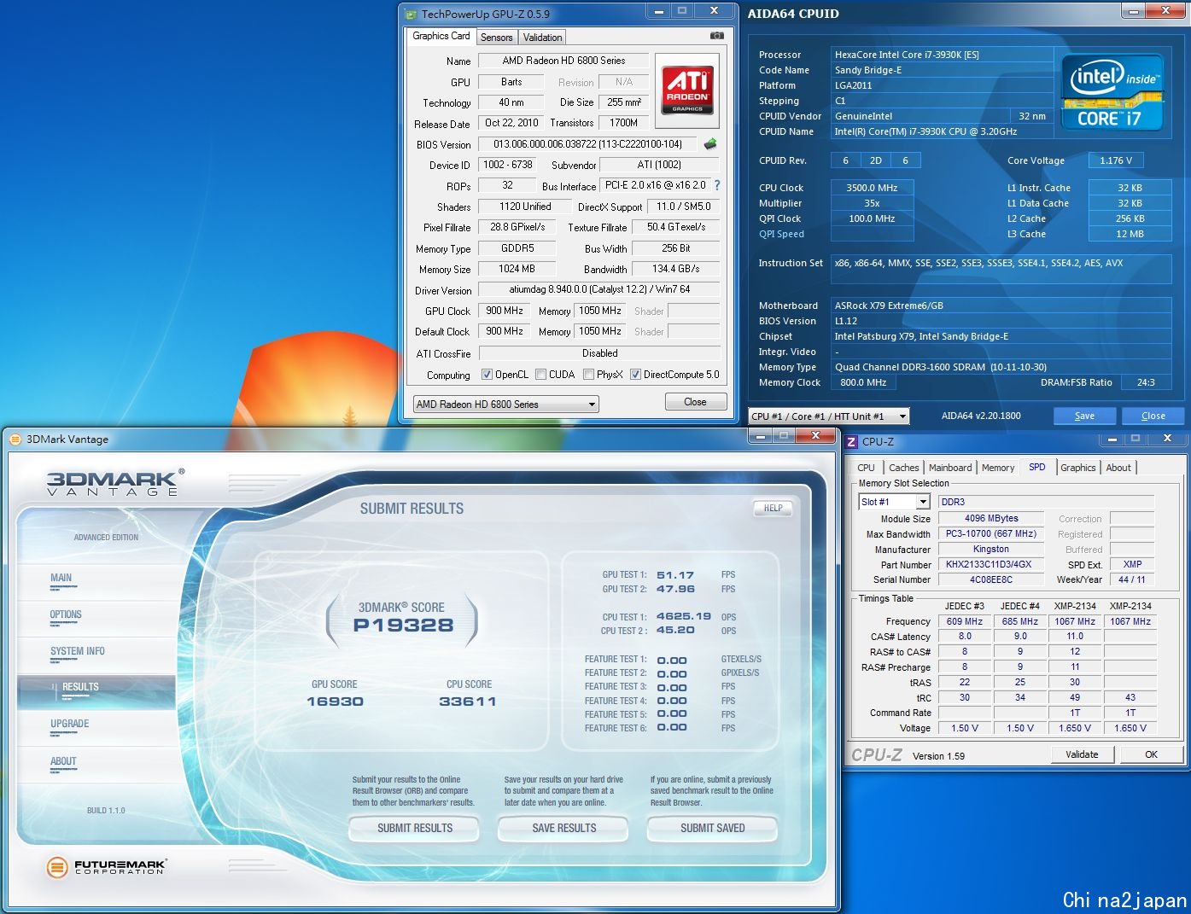Image resolution: width=1191 pixels, height=914 pixels.
Task: Click the Motherboard value ASRock X79 Extreme6/GB
Action: 1002,306
